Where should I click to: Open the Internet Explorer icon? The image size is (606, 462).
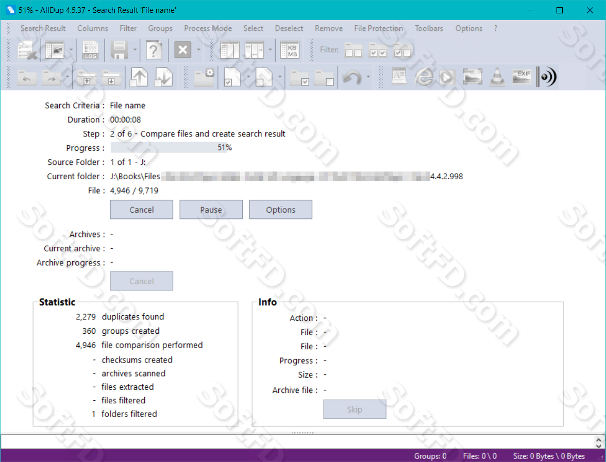424,77
